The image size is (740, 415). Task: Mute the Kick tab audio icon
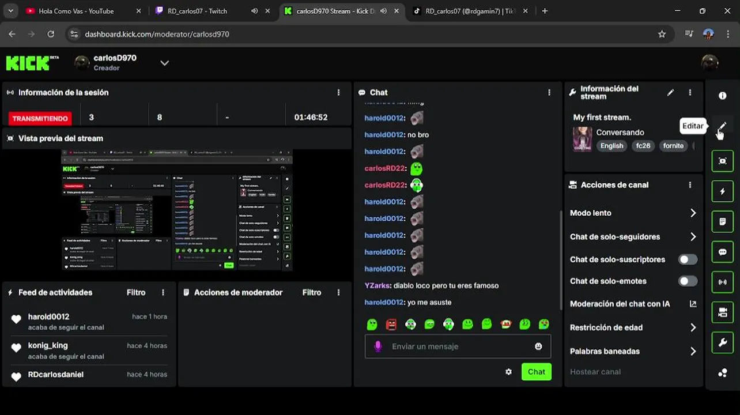pos(383,11)
